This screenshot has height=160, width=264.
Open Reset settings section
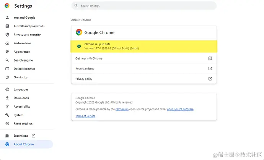pyautogui.click(x=23, y=123)
